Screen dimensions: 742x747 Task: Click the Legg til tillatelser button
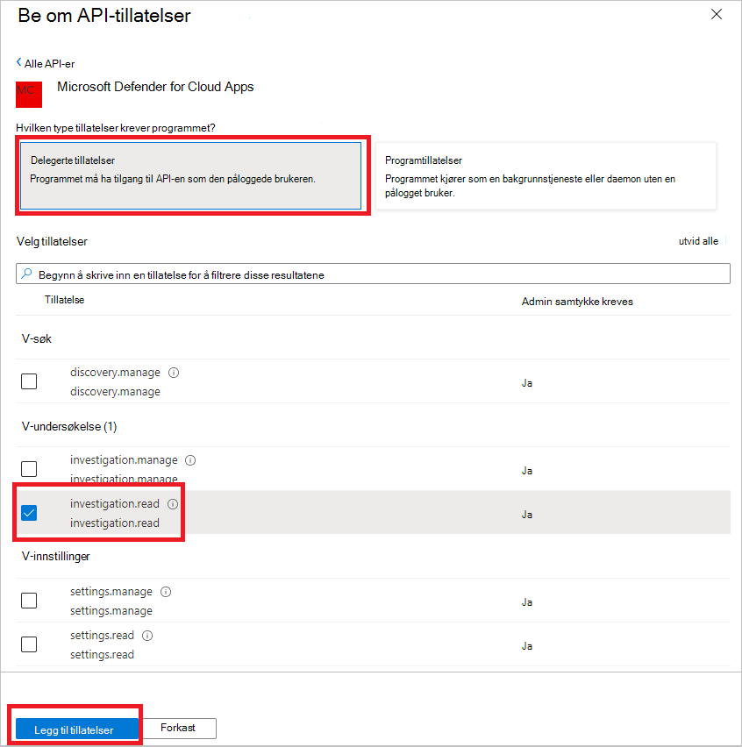(75, 728)
